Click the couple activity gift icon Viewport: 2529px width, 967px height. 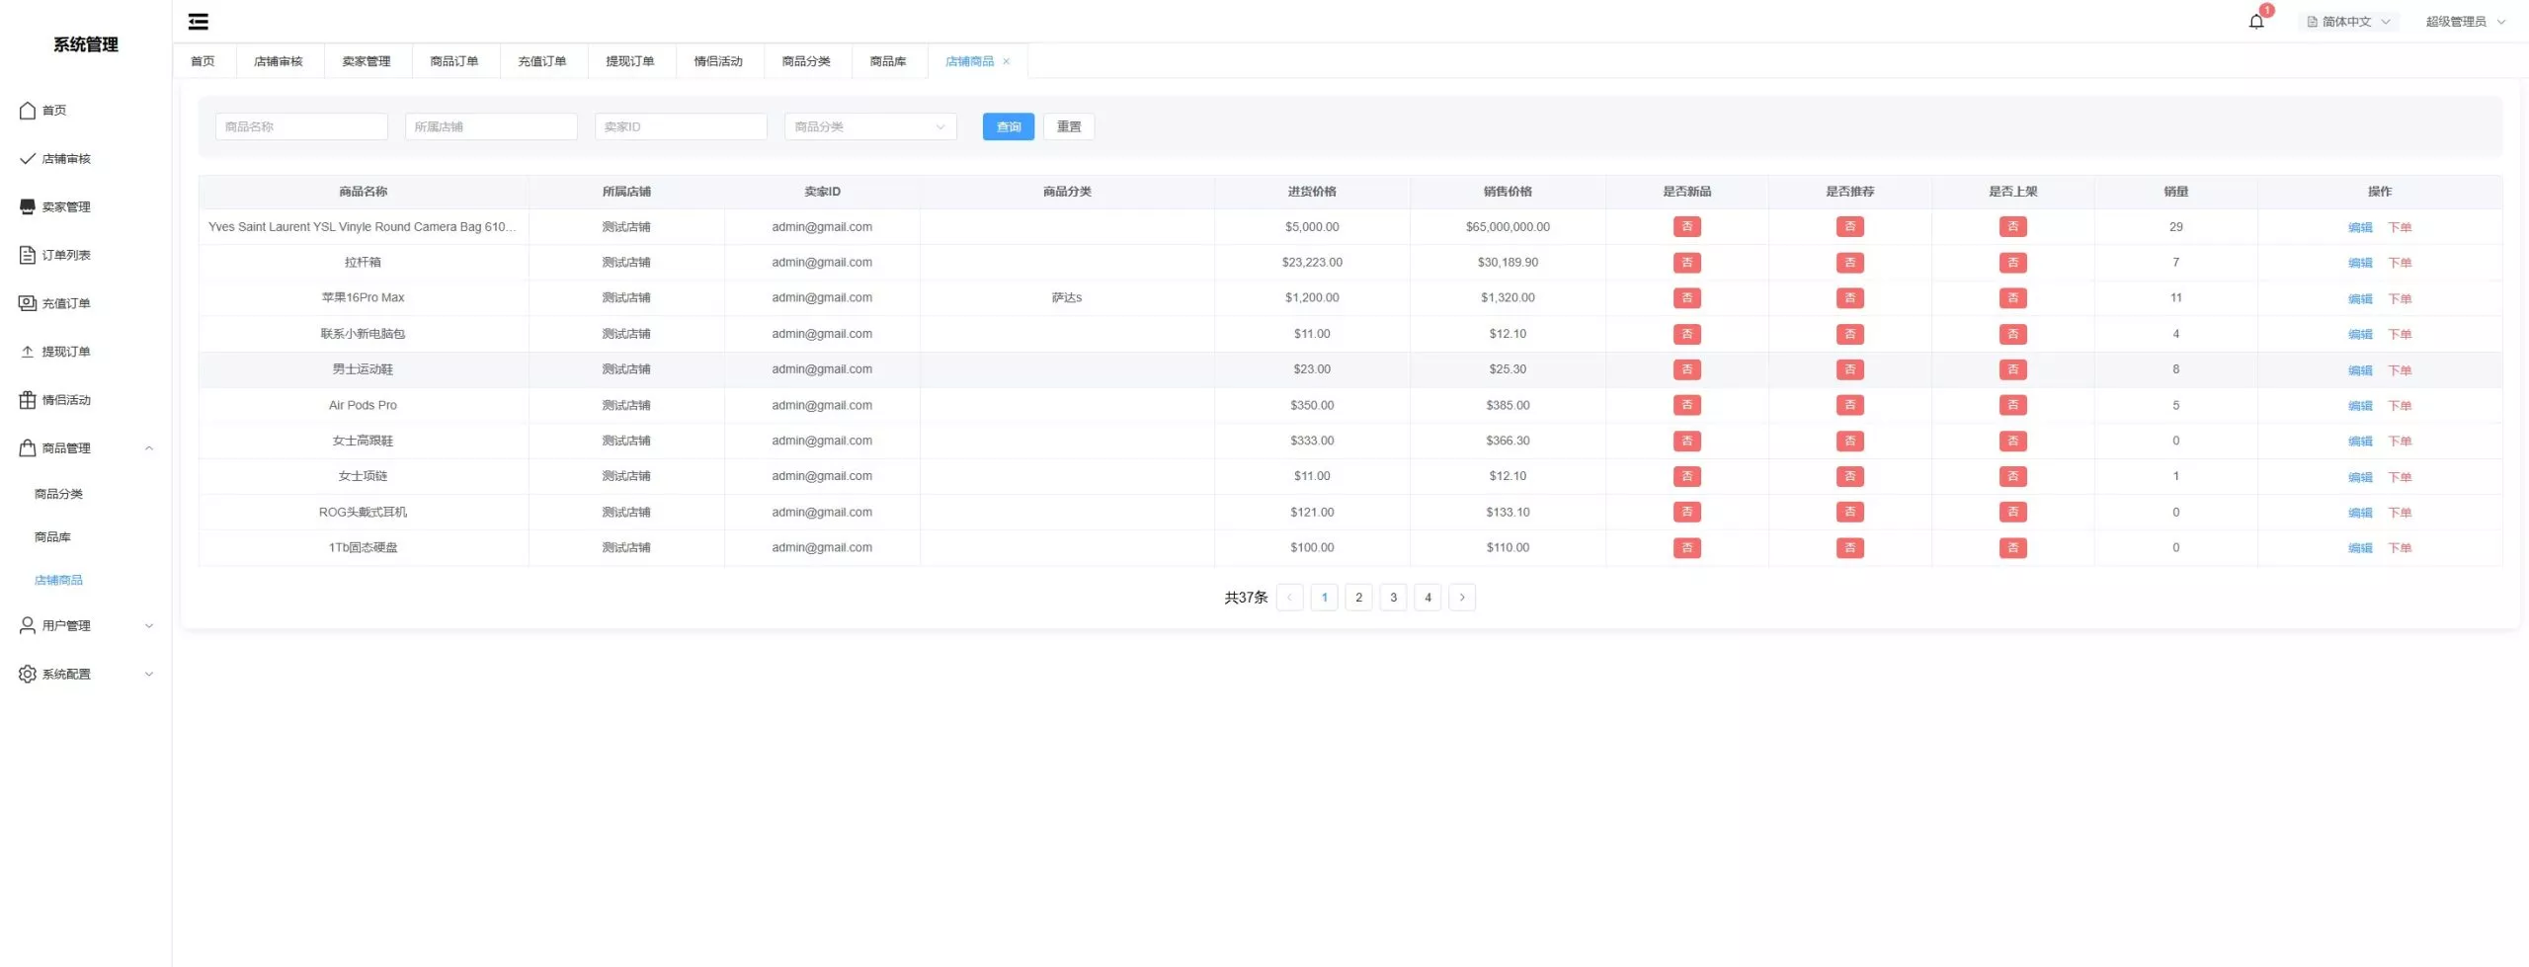point(28,400)
